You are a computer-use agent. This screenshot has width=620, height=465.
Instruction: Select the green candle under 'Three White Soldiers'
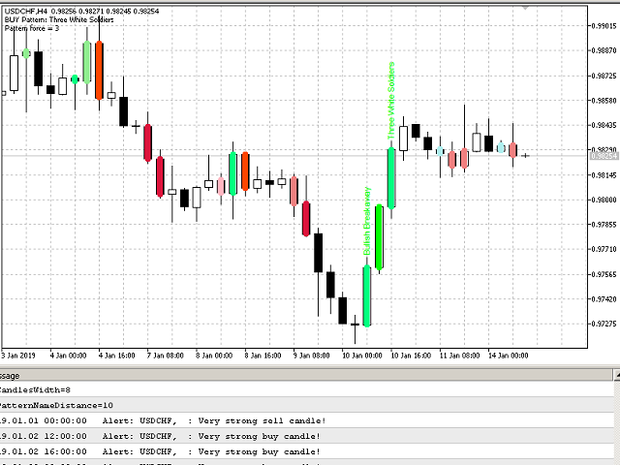click(391, 178)
